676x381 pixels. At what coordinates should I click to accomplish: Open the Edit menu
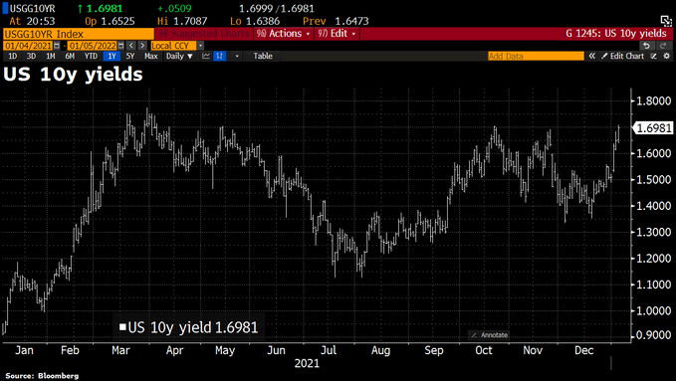(337, 34)
